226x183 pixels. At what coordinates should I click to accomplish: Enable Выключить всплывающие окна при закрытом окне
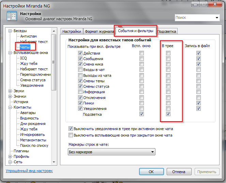(x=71, y=135)
